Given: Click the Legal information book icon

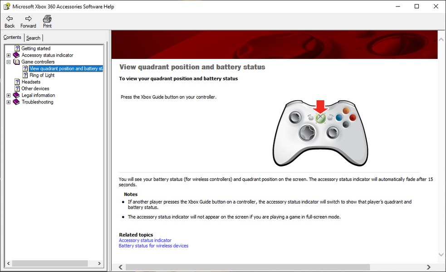Looking at the screenshot, I should click(x=16, y=95).
